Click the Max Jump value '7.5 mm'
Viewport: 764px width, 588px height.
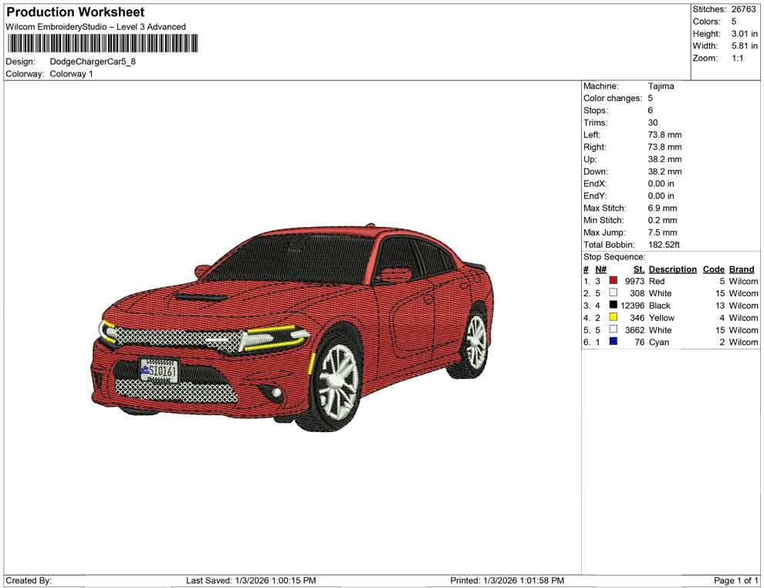[x=662, y=232]
